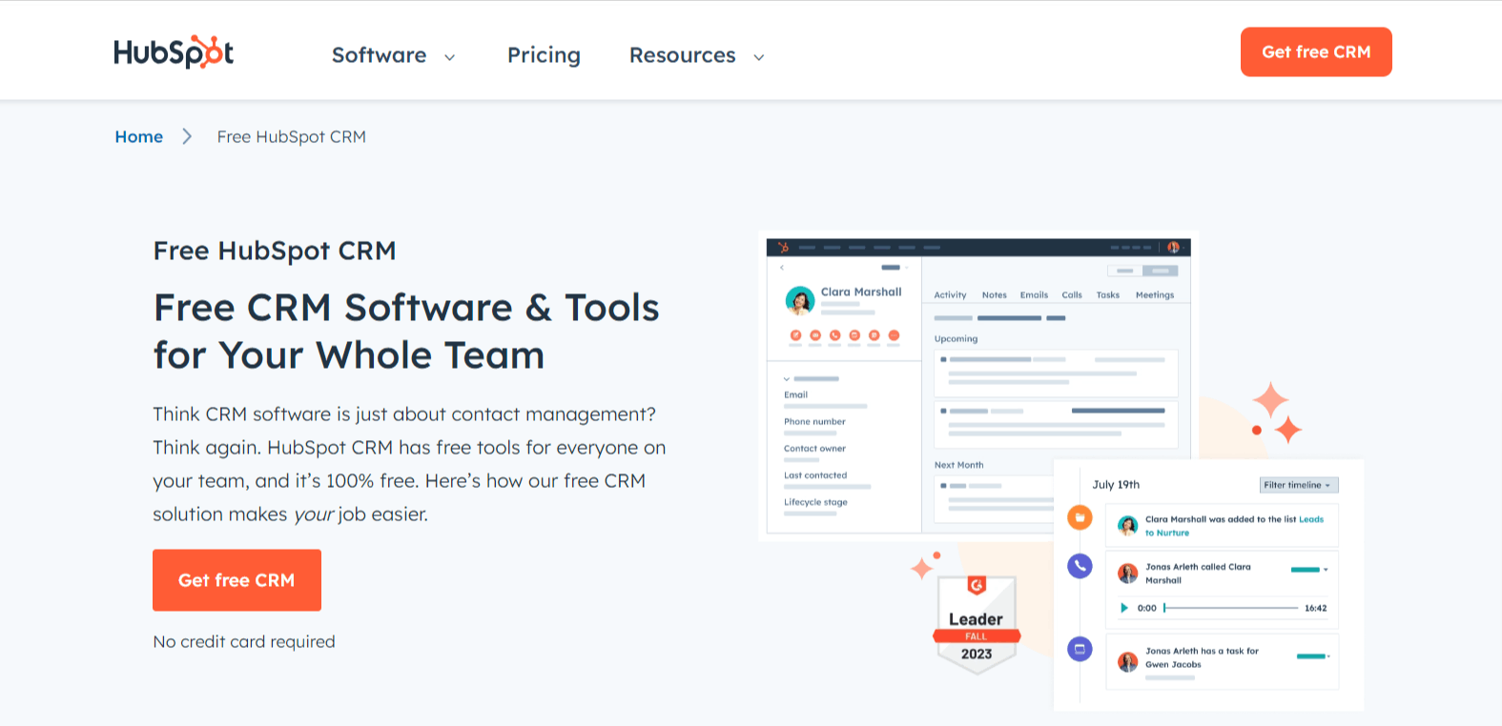The width and height of the screenshot is (1502, 726).
Task: Click the HubSpot logo in header
Action: click(x=174, y=52)
